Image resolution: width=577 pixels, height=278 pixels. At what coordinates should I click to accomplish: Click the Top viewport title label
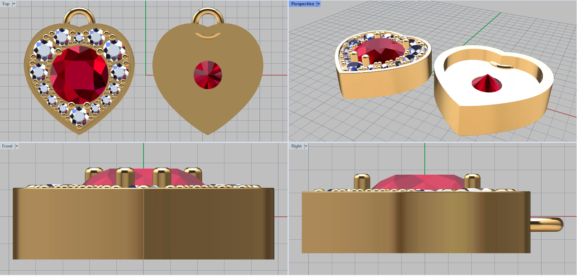point(6,4)
